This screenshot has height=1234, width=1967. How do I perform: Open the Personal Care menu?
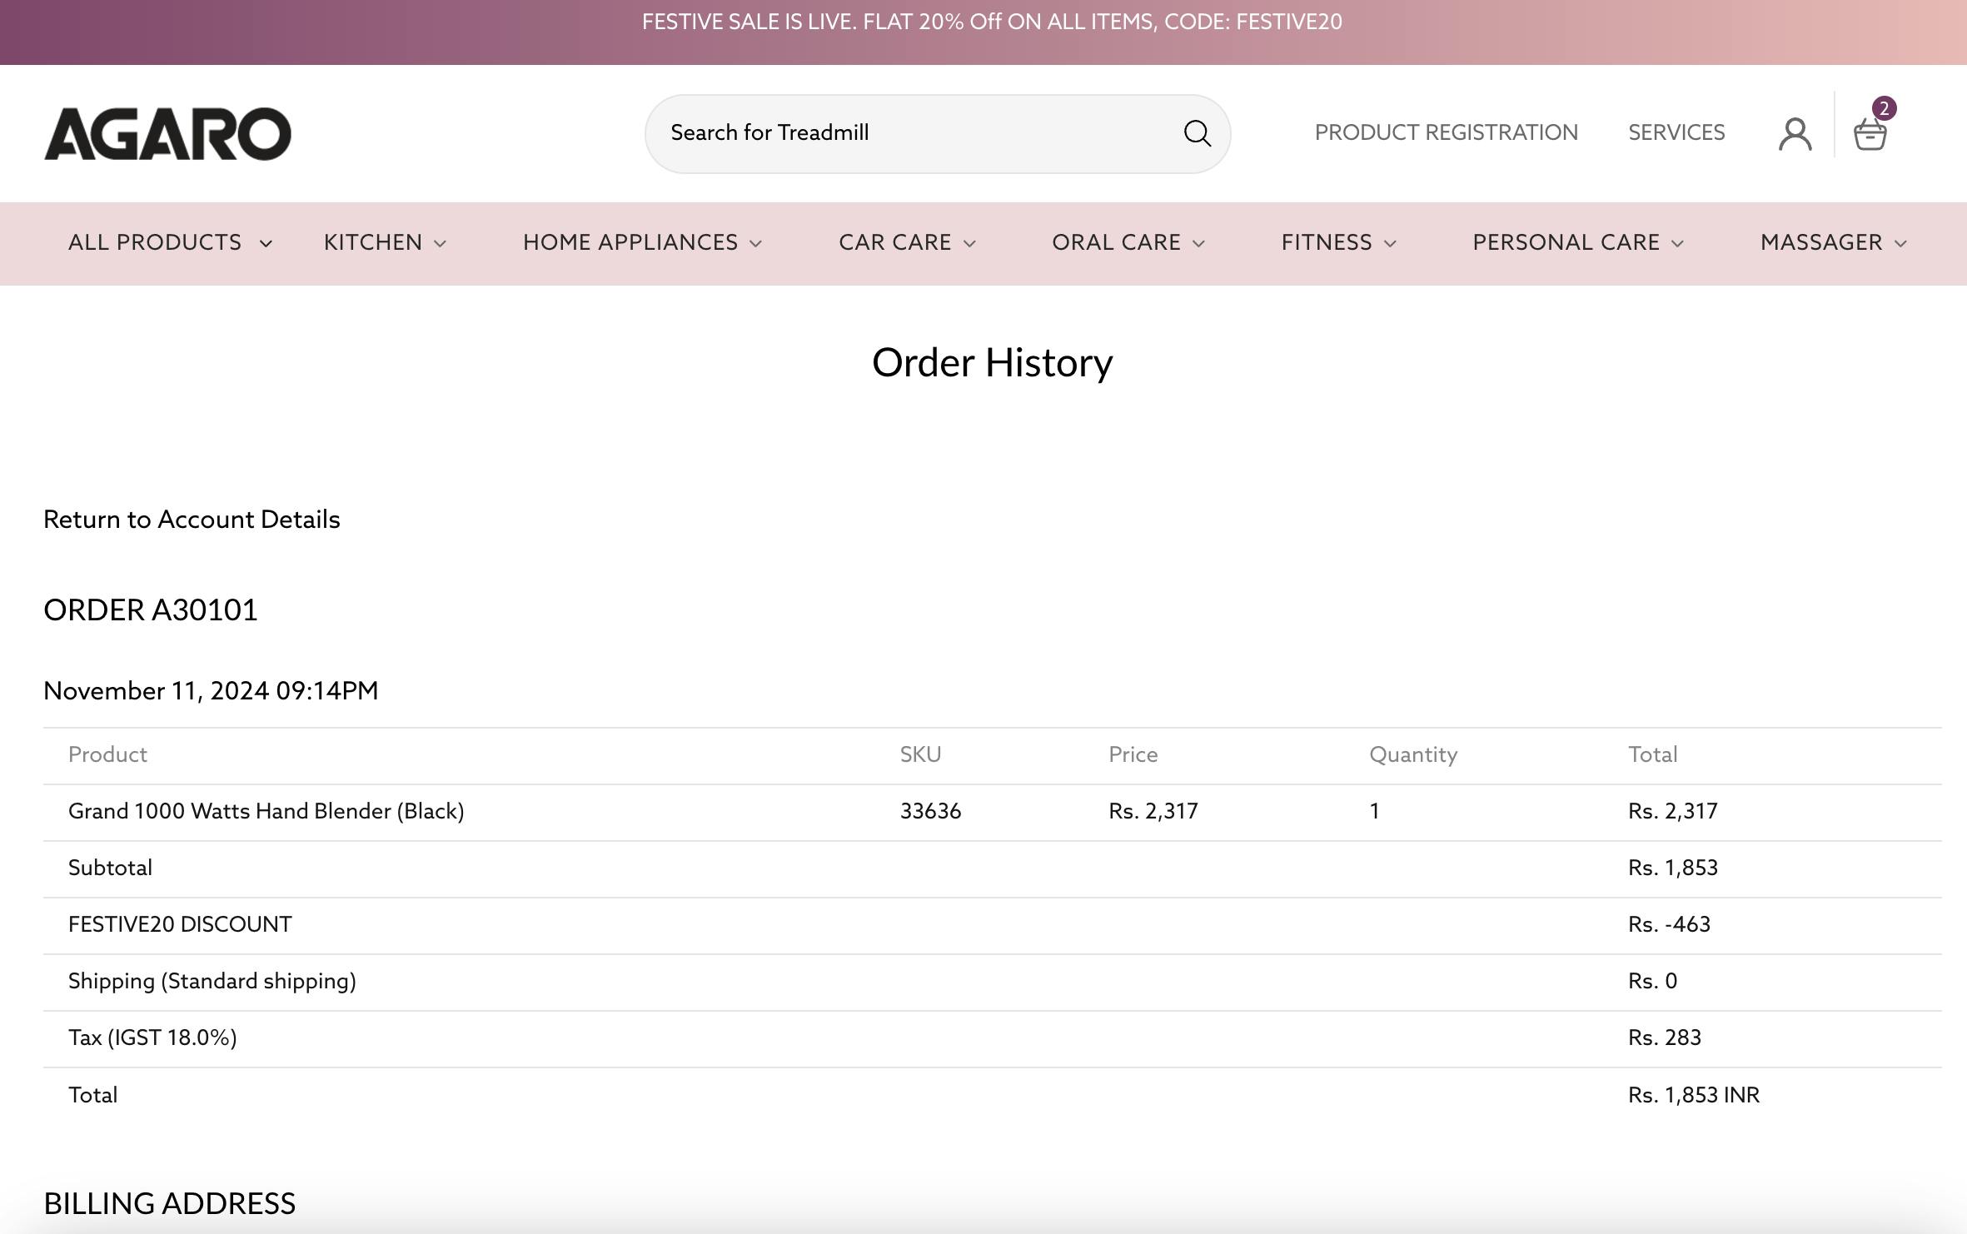click(x=1566, y=242)
